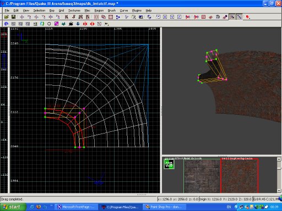Image resolution: width=282 pixels, height=211 pixels.
Task: Toggle free rotation mode icon
Action: pos(149,17)
